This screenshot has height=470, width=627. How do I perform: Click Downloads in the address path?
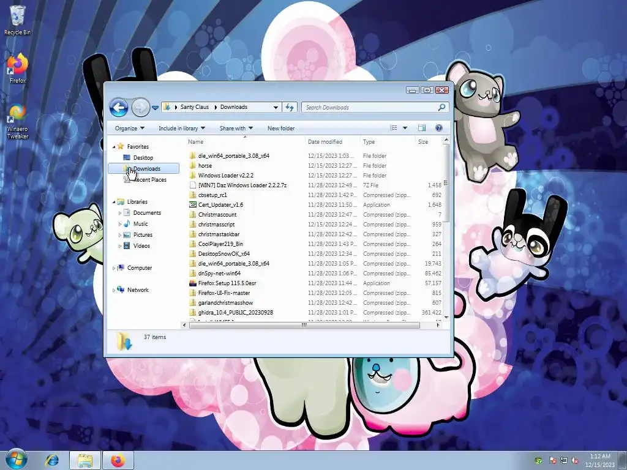tap(233, 107)
